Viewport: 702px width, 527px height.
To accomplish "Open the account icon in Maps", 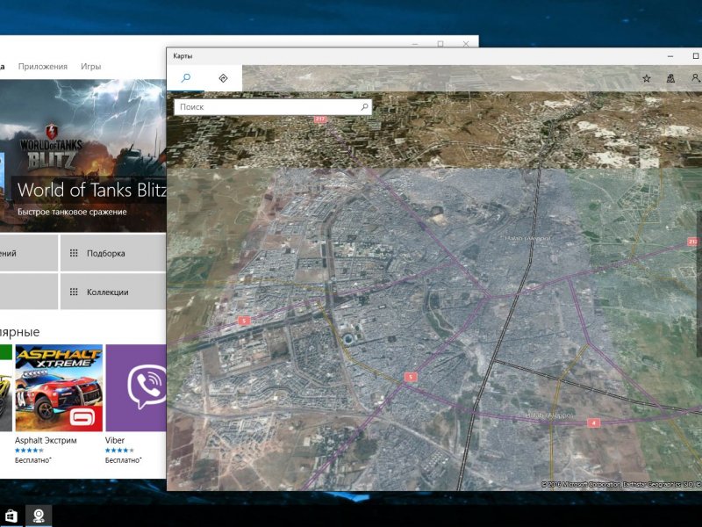I will point(695,78).
